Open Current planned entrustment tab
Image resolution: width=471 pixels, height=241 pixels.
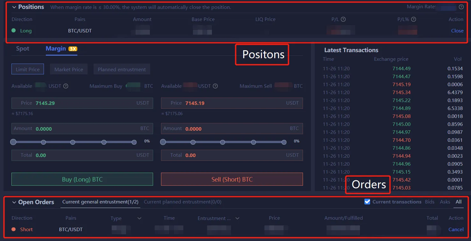point(182,202)
